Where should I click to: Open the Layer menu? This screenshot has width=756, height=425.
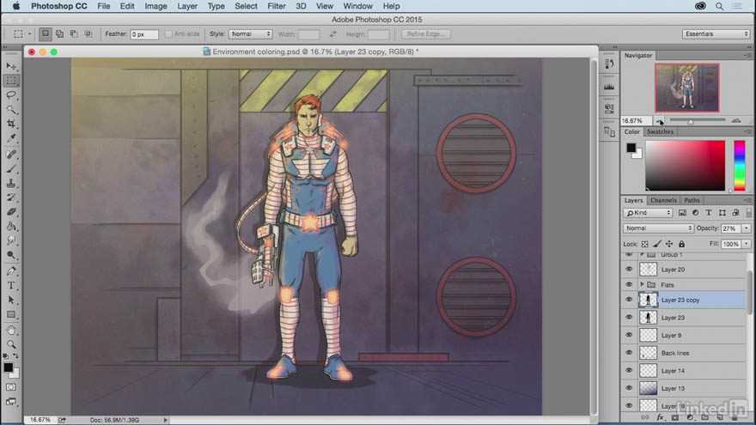(x=187, y=6)
